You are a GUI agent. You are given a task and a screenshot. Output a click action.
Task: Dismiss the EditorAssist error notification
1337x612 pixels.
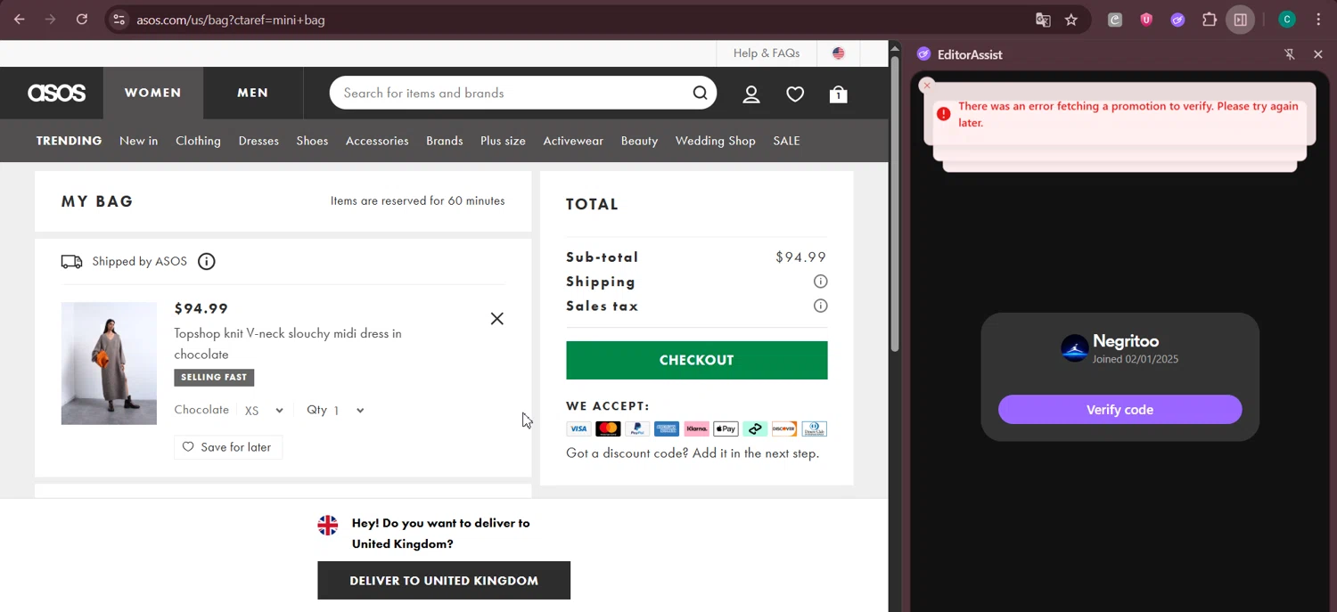(927, 86)
